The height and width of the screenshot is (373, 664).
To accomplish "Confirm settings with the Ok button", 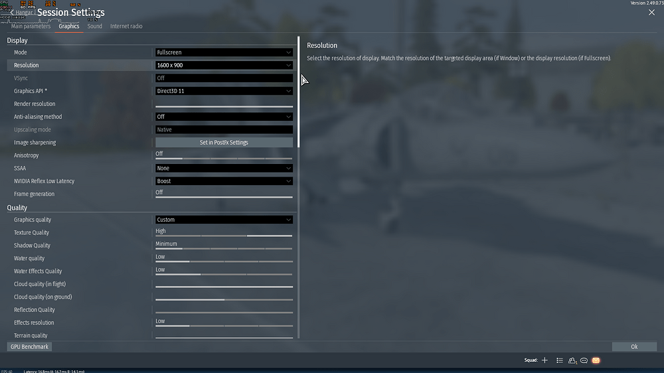I will pos(634,346).
